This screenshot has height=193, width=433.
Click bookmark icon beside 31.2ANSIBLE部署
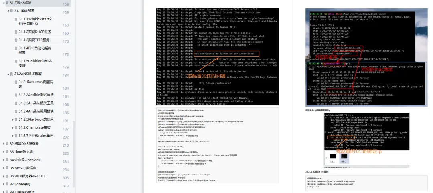tap(12, 74)
